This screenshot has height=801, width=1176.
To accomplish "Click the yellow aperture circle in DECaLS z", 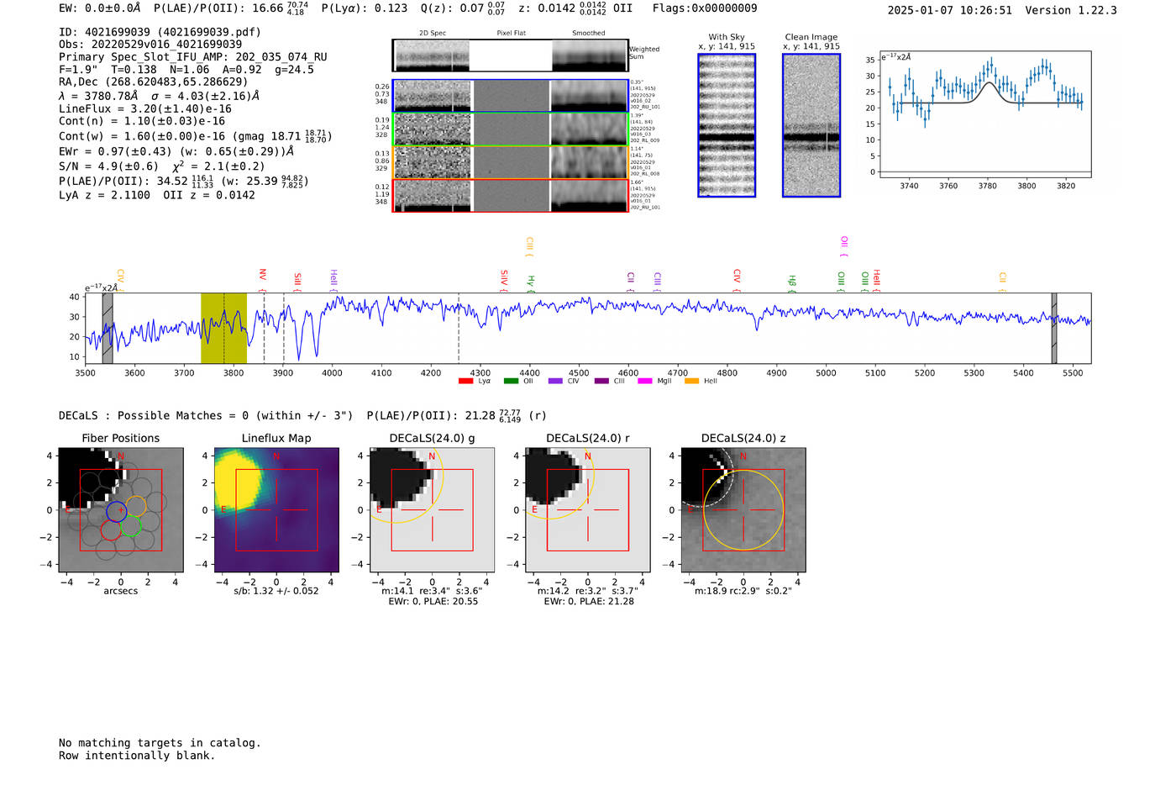I will pyautogui.click(x=743, y=510).
